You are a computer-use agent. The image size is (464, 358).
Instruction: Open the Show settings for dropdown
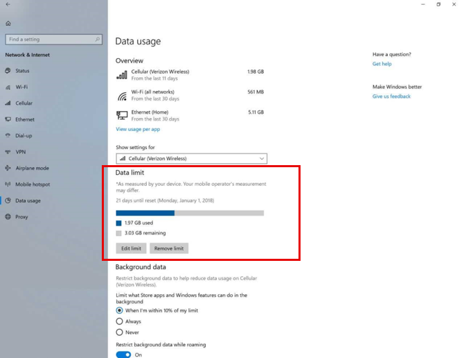point(191,159)
